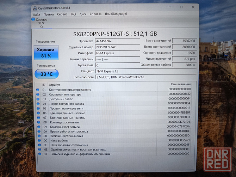Viewport: 236px width, 177px height.
Task: Click raw value 0000000000132
Action: (x=179, y=94)
